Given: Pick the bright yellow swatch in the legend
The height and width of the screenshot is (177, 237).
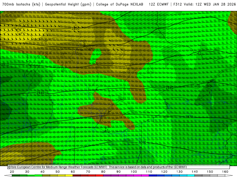Looking at the screenshot, I should point(69,175).
